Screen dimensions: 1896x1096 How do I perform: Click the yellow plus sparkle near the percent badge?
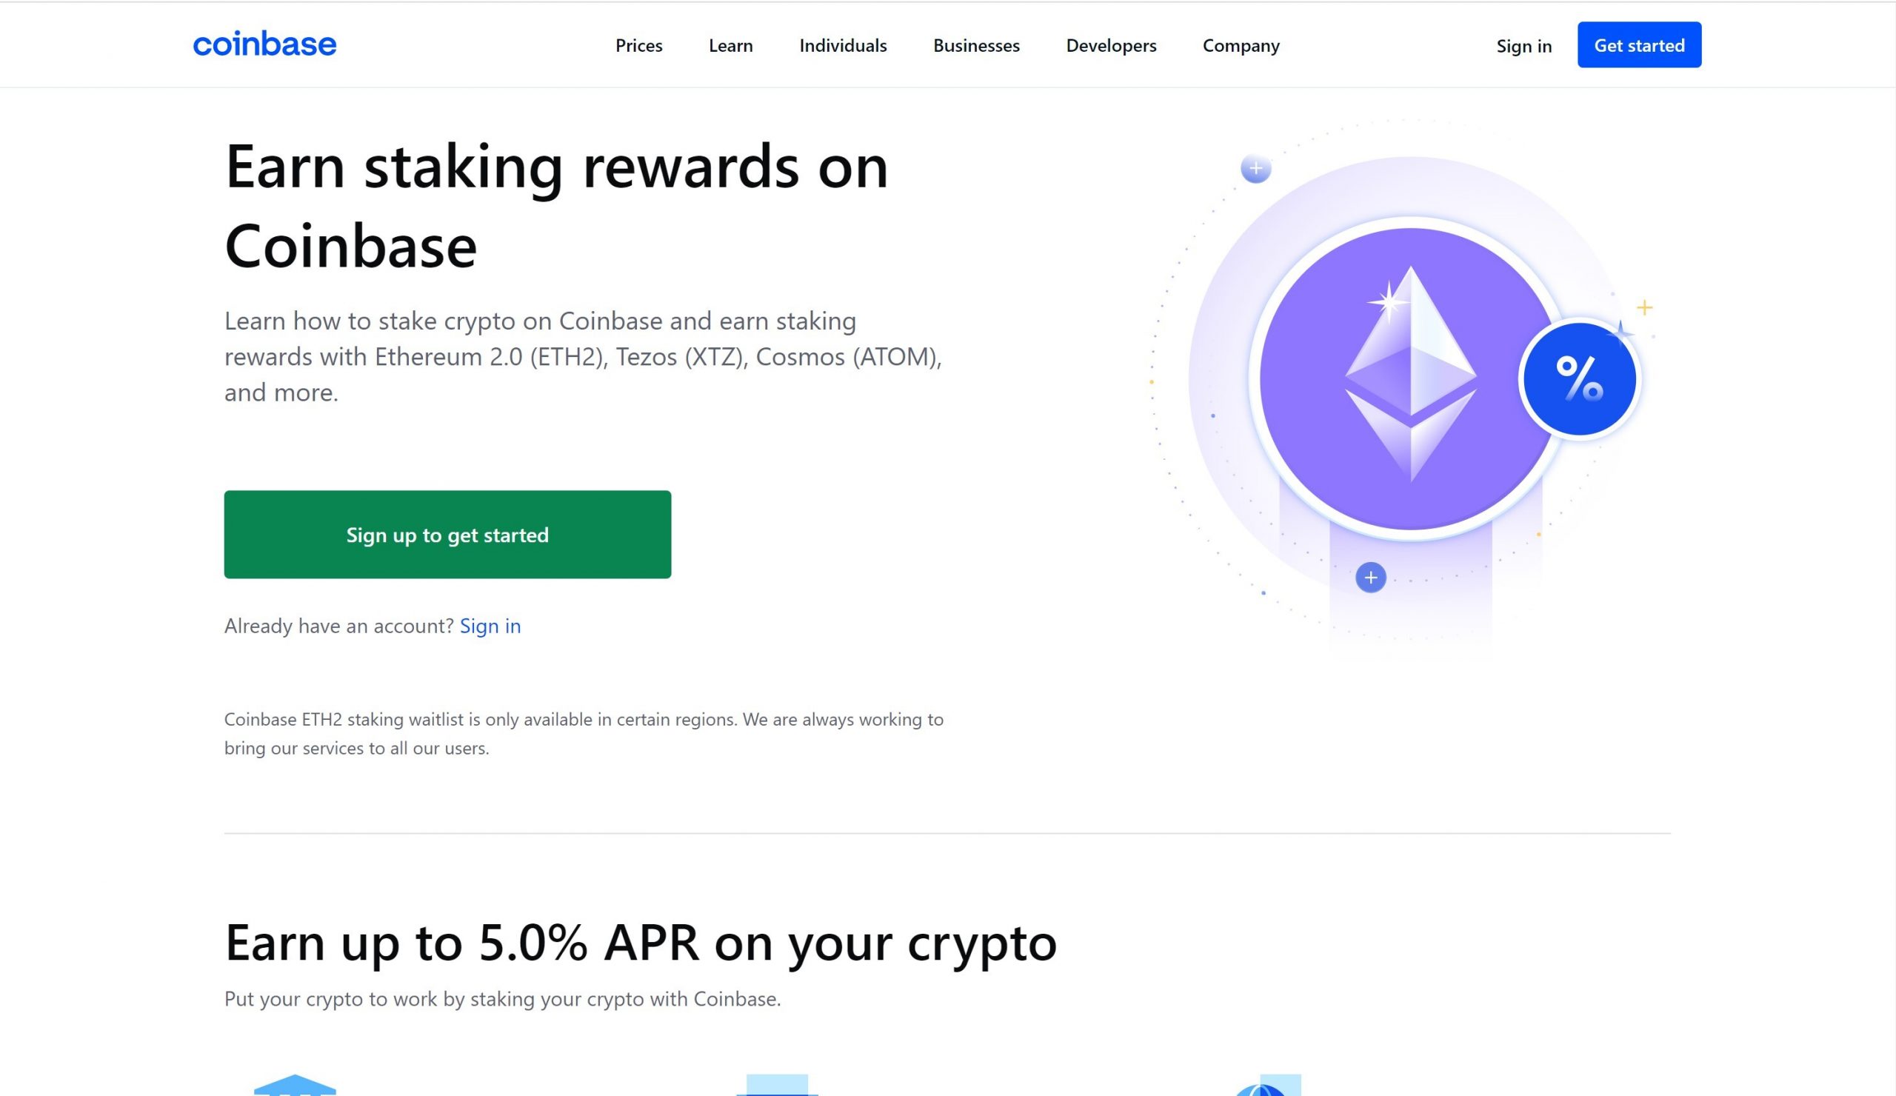click(1644, 307)
